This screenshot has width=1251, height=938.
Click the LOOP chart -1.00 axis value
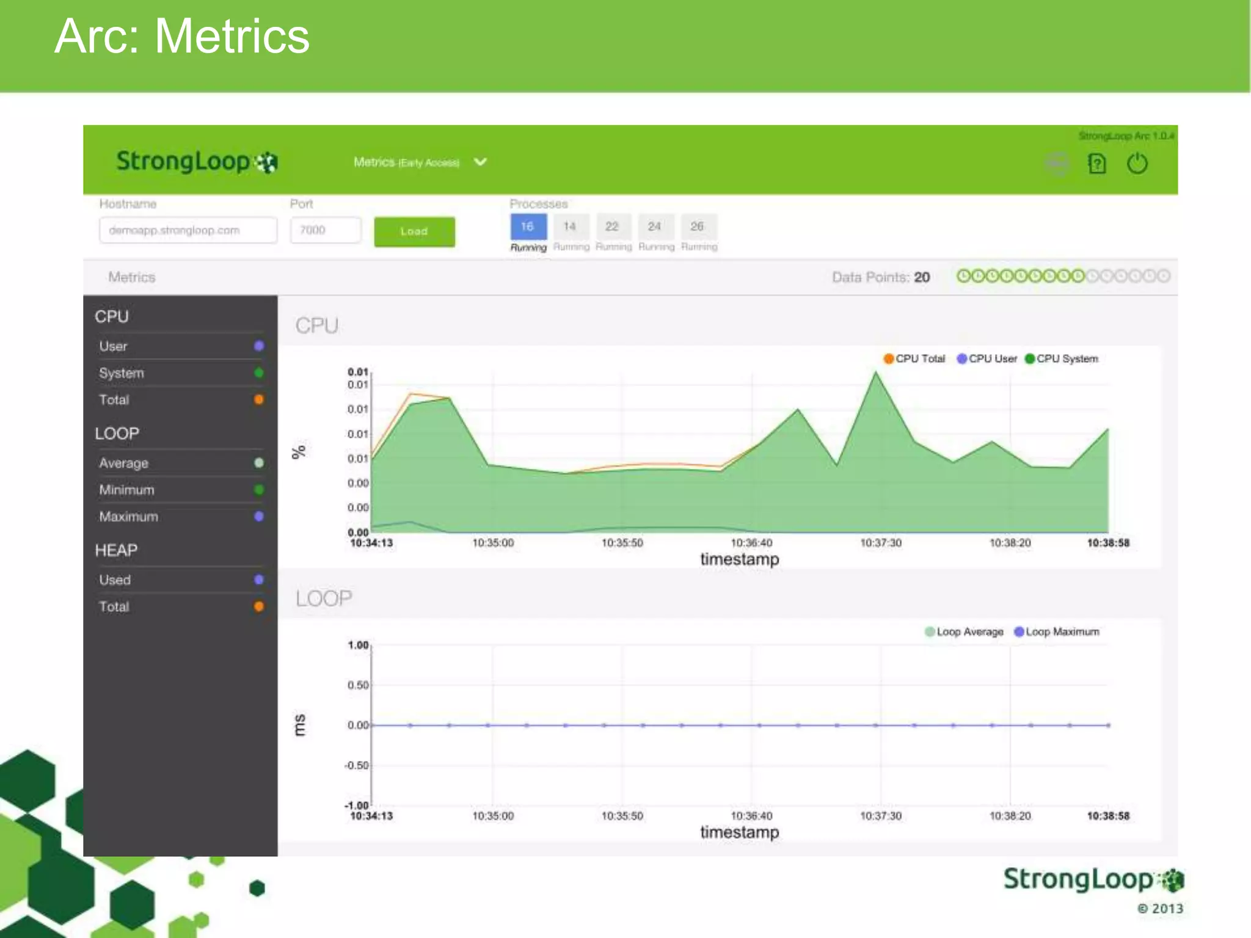(357, 805)
